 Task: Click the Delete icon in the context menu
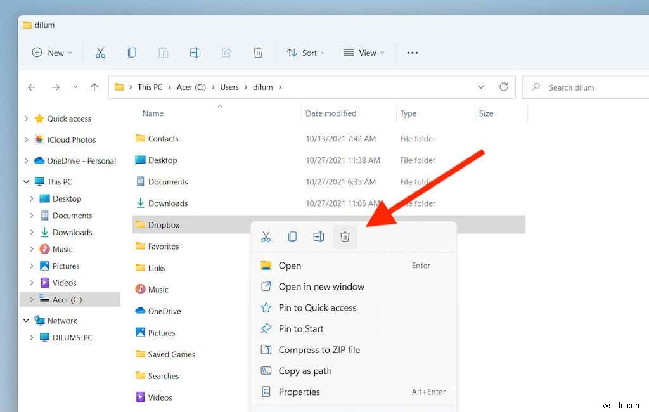[345, 236]
